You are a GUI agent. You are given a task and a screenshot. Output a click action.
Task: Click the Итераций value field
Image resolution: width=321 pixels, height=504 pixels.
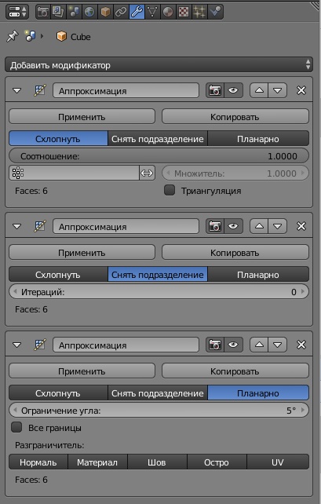159,291
